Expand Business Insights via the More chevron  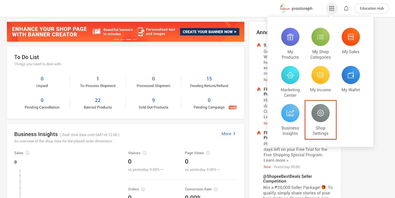228,134
